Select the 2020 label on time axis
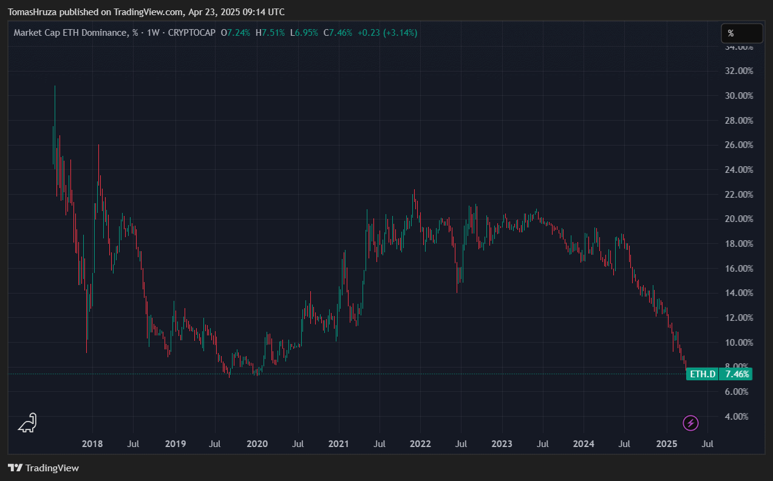The height and width of the screenshot is (481, 773). click(x=257, y=444)
